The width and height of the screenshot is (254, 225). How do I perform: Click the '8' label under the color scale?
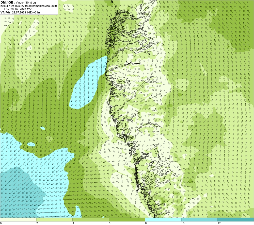click(x=146, y=223)
